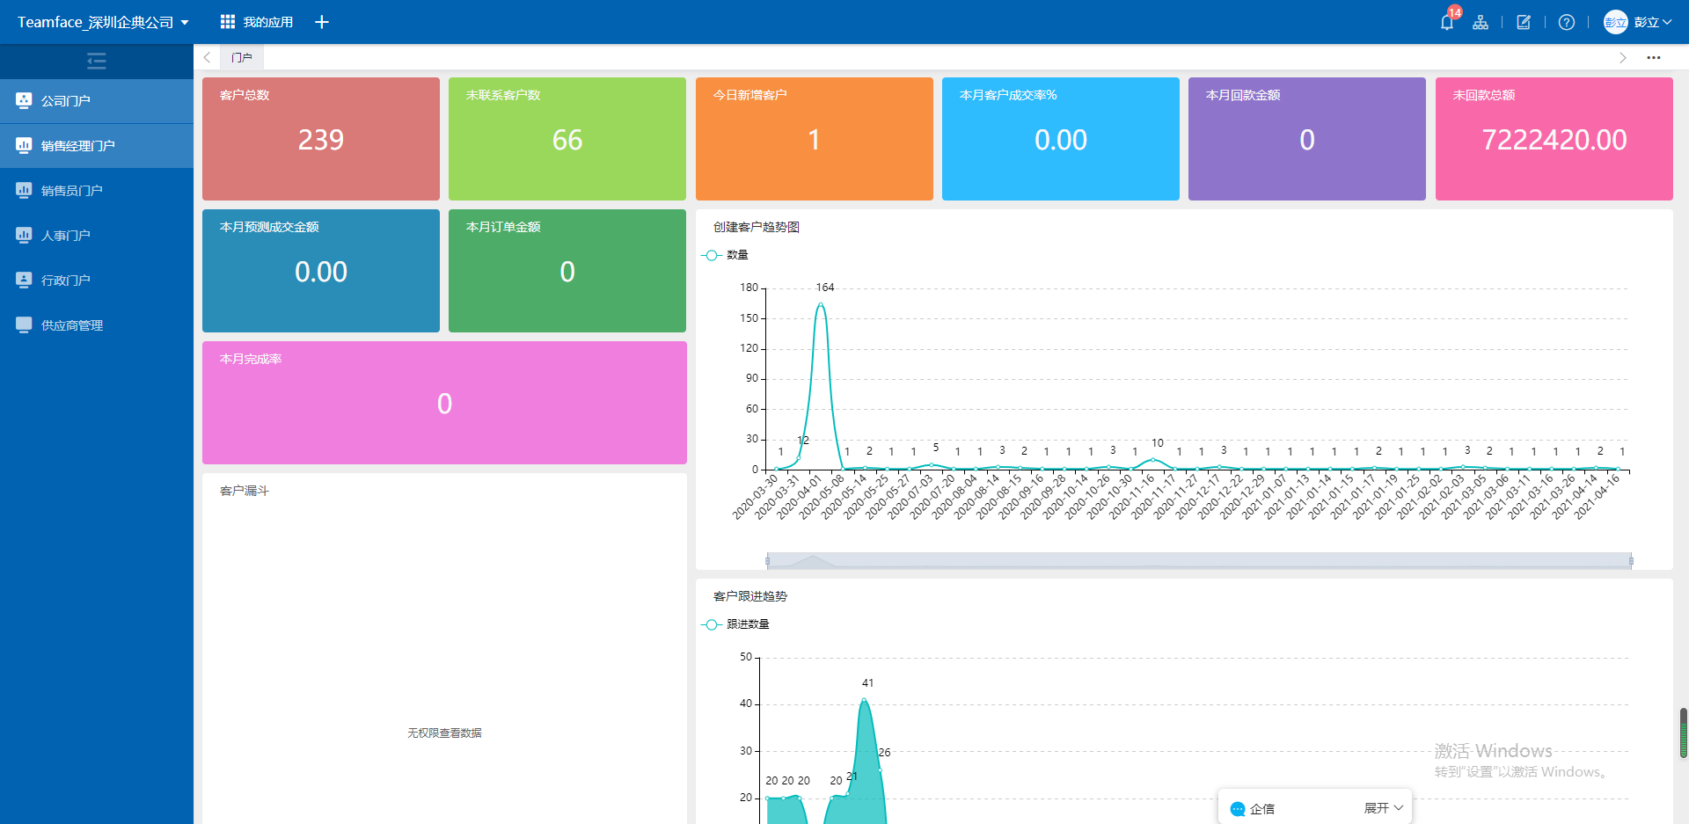Open the help question mark icon

click(1566, 22)
